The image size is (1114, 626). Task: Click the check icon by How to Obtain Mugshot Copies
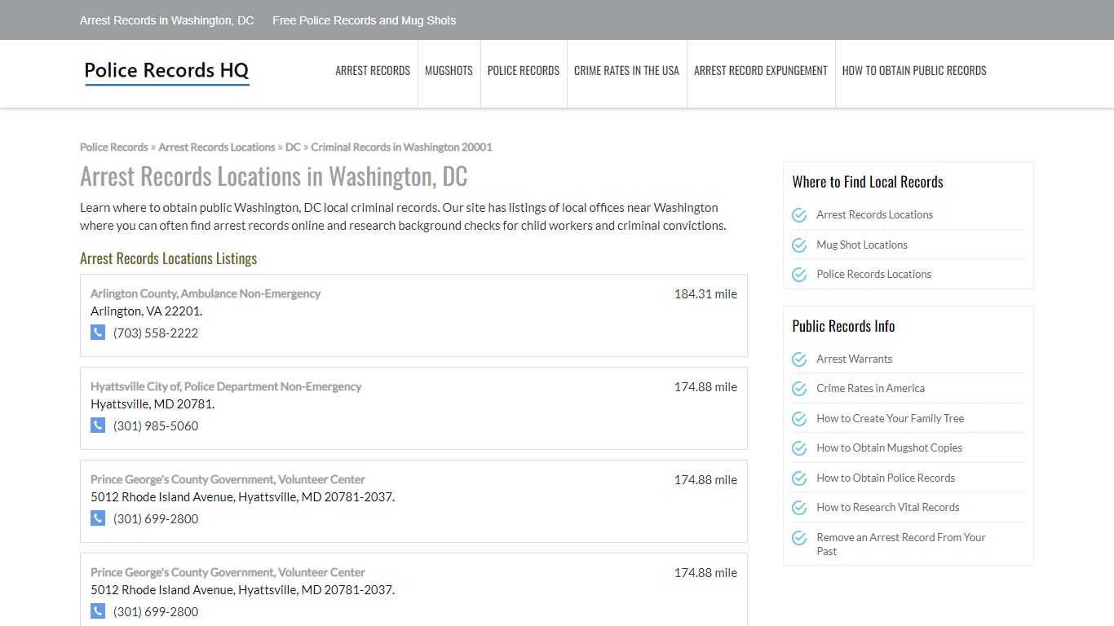tap(799, 448)
